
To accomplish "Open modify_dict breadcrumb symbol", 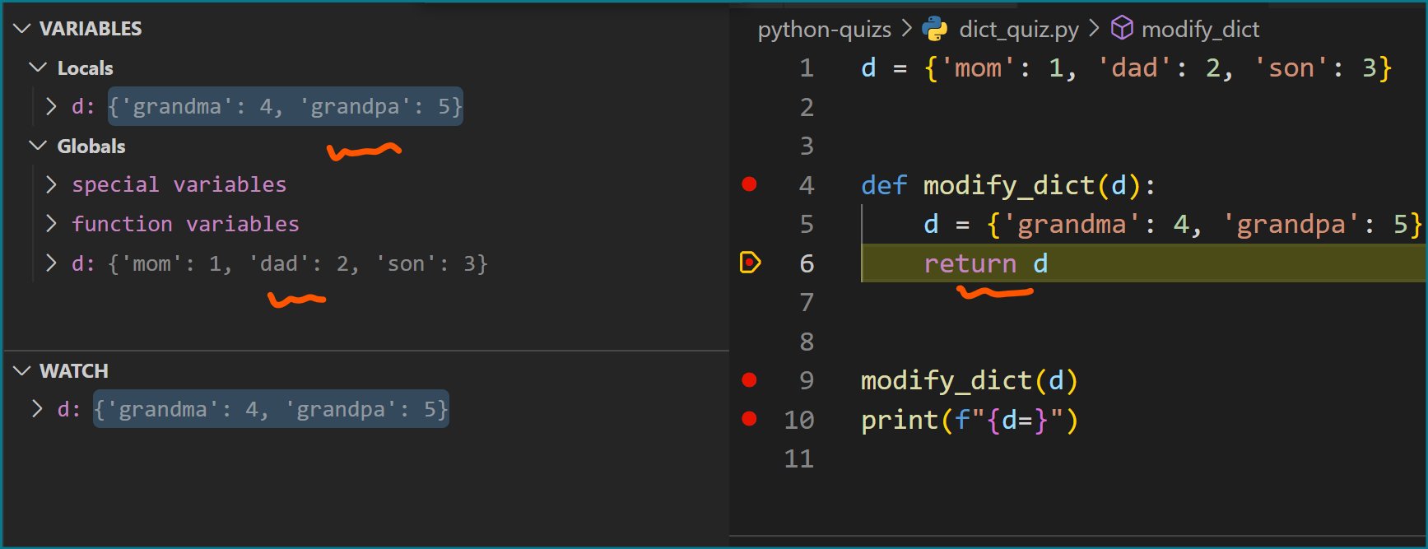I will click(x=1200, y=30).
